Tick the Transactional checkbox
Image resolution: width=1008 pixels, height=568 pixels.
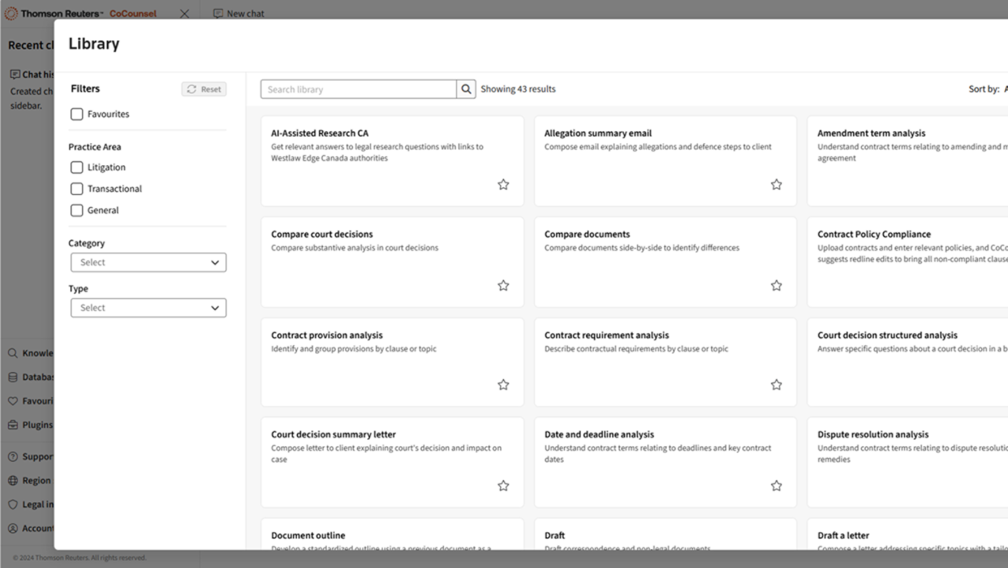pyautogui.click(x=77, y=189)
